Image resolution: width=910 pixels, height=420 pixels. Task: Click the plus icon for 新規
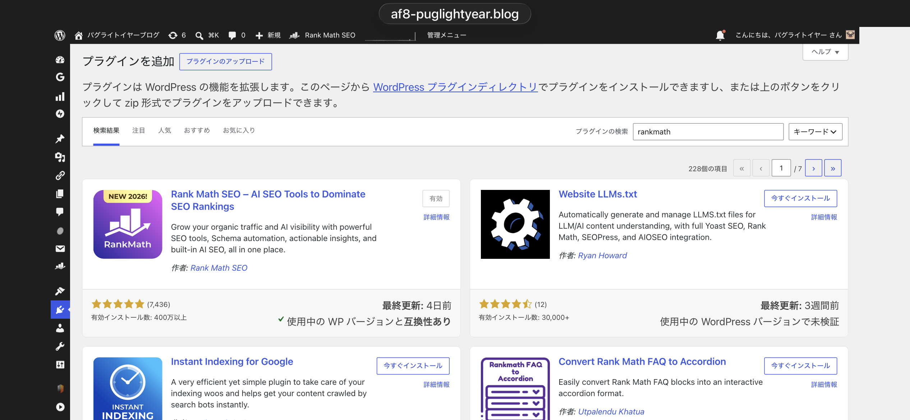259,35
